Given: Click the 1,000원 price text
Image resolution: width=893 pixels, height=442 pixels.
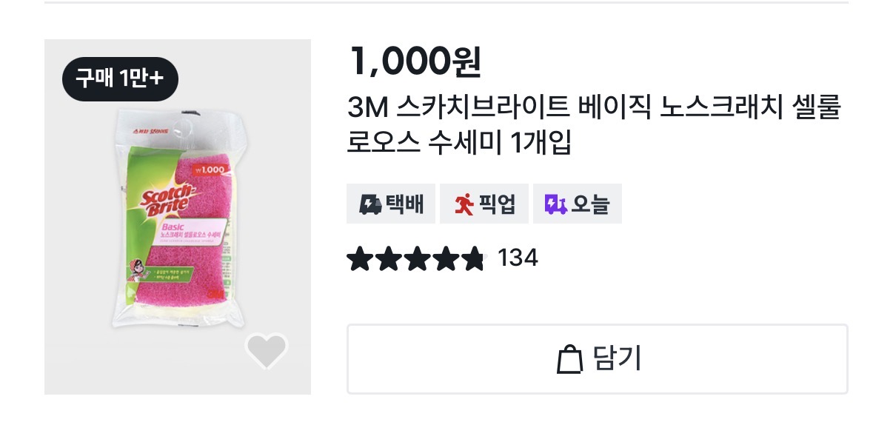Looking at the screenshot, I should tap(415, 62).
